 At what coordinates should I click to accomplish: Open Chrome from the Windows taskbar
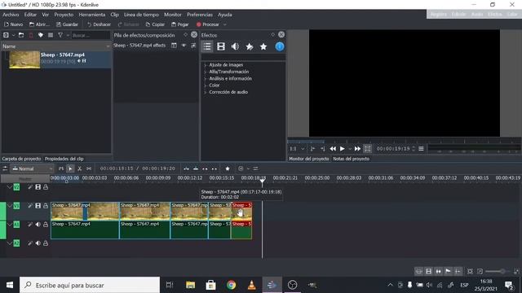231,285
